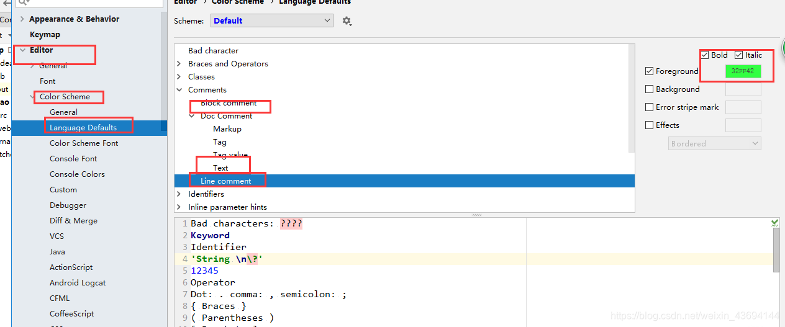The image size is (785, 327).
Task: Select Keymap in settings sidebar
Action: (45, 35)
